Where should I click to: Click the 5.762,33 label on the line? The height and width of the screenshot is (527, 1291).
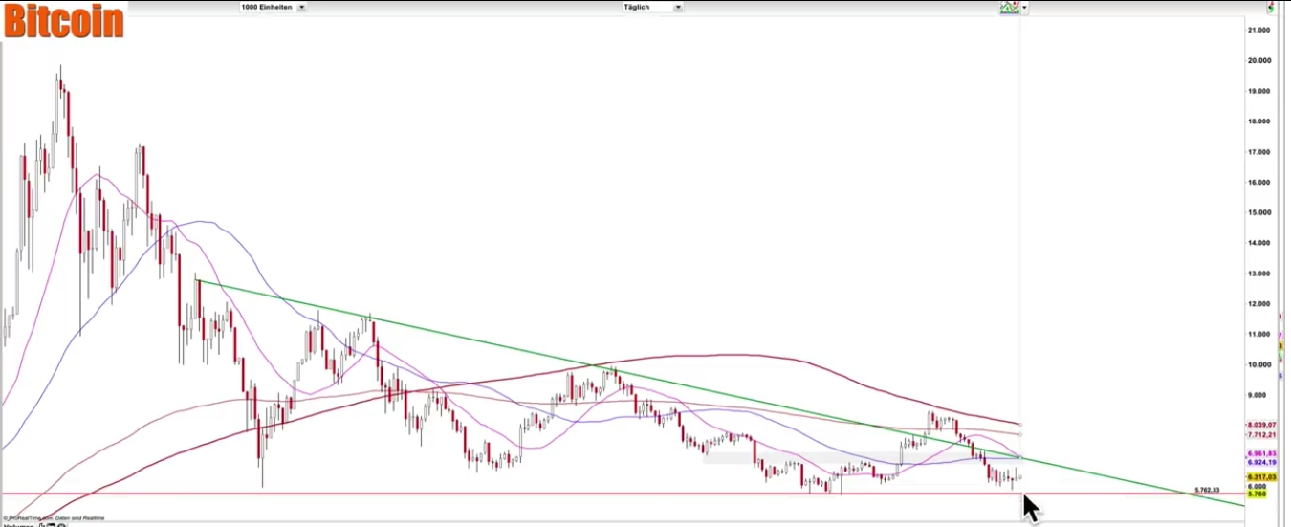click(x=1207, y=490)
